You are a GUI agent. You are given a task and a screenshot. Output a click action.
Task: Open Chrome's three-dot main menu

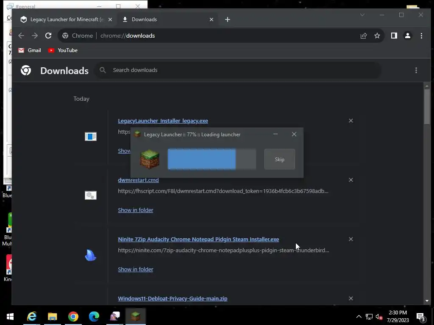421,36
